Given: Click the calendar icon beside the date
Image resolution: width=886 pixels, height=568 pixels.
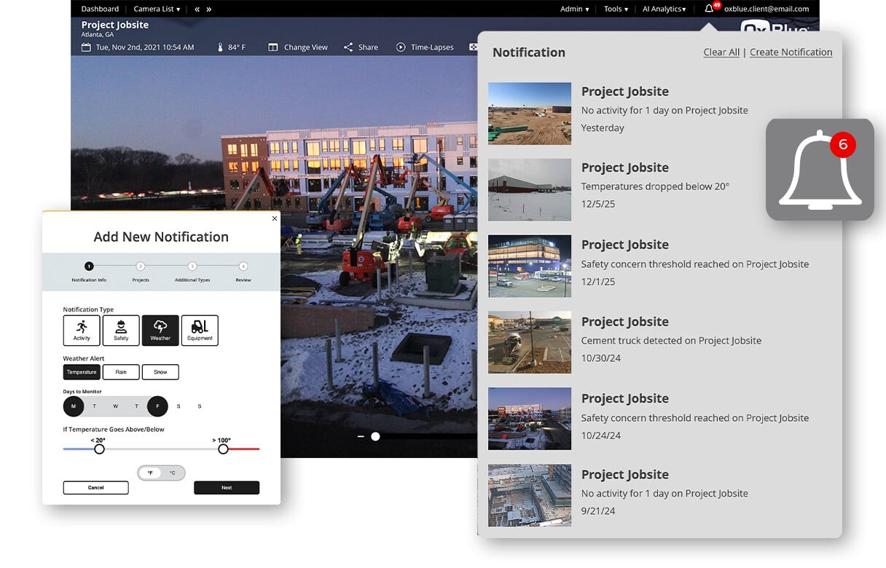Looking at the screenshot, I should tap(86, 47).
